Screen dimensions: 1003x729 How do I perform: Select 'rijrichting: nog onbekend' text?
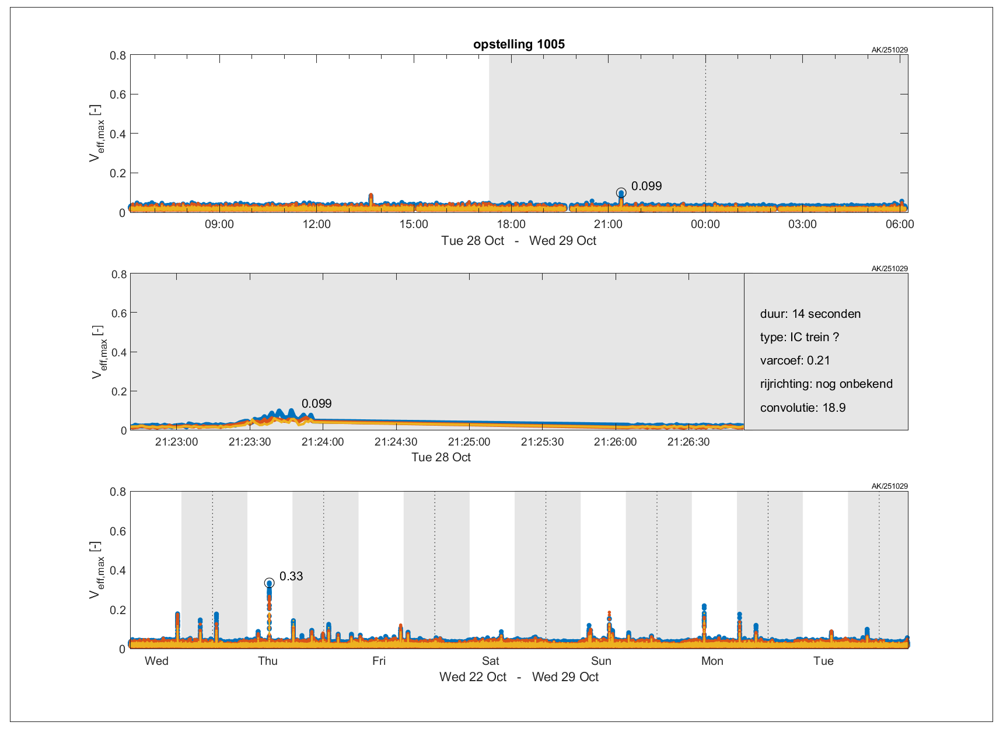(826, 384)
